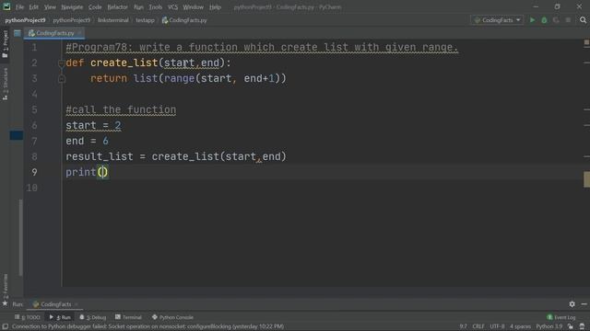Click the yellow warning stripe on editor scrollbar

click(586, 179)
